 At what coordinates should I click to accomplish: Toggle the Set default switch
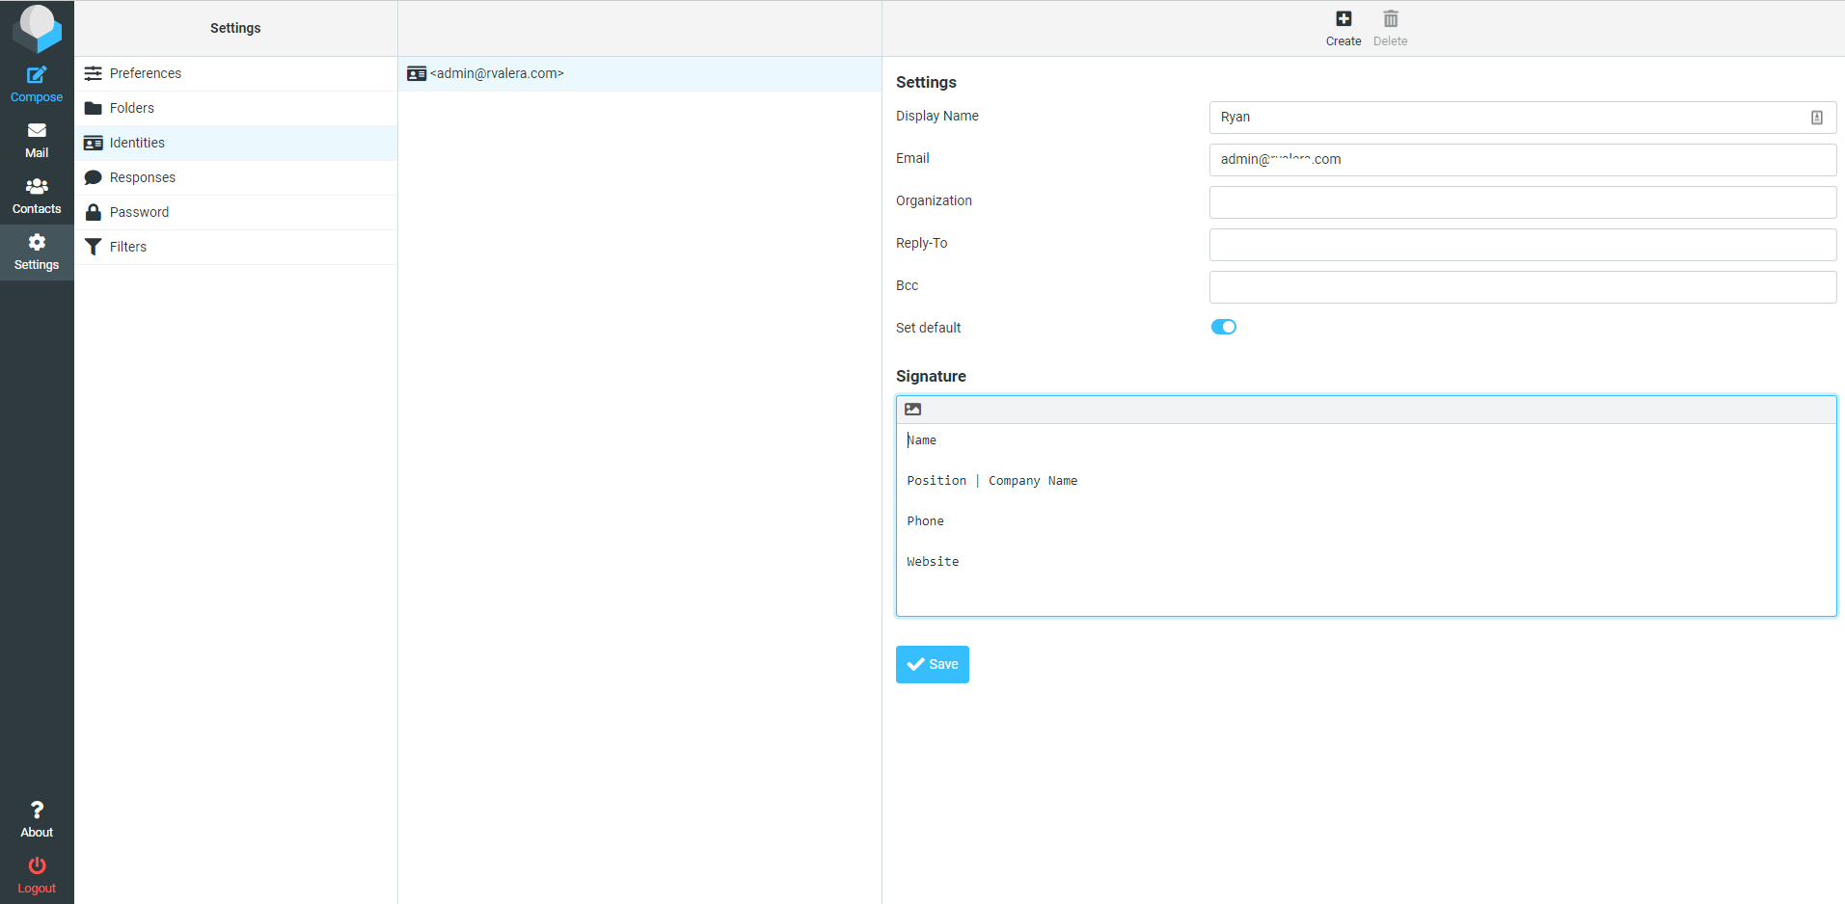pos(1223,328)
